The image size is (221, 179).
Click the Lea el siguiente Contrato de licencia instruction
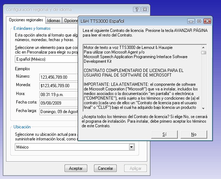(x=145, y=33)
